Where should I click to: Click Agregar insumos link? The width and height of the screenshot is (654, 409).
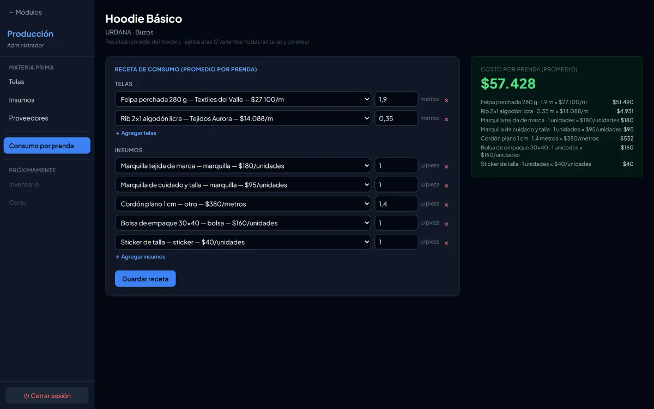pyautogui.click(x=140, y=257)
